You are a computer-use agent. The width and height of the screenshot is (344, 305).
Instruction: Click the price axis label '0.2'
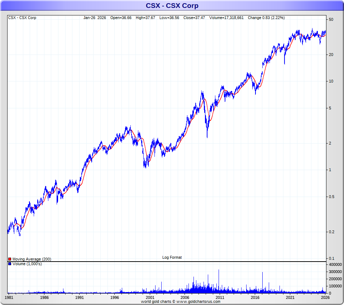click(x=332, y=232)
